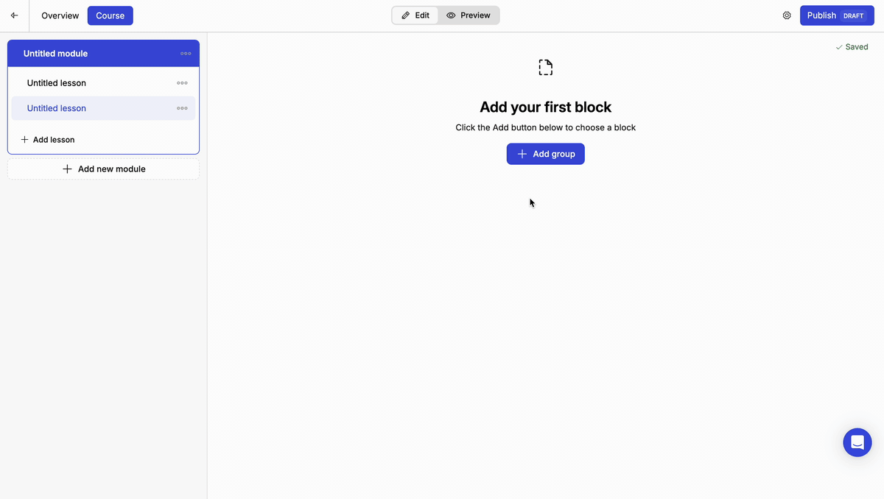The height and width of the screenshot is (499, 884).
Task: Select the Untitled module header
Action: point(103,54)
